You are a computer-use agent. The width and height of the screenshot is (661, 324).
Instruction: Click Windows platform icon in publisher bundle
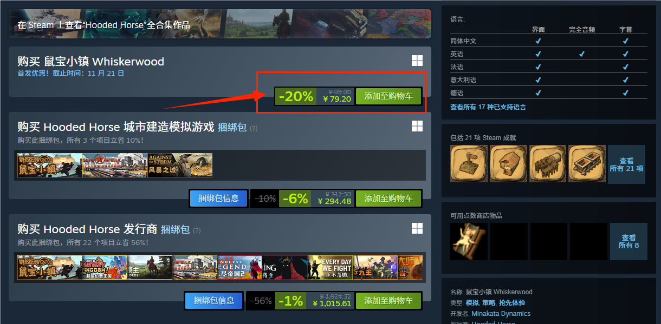(x=417, y=228)
